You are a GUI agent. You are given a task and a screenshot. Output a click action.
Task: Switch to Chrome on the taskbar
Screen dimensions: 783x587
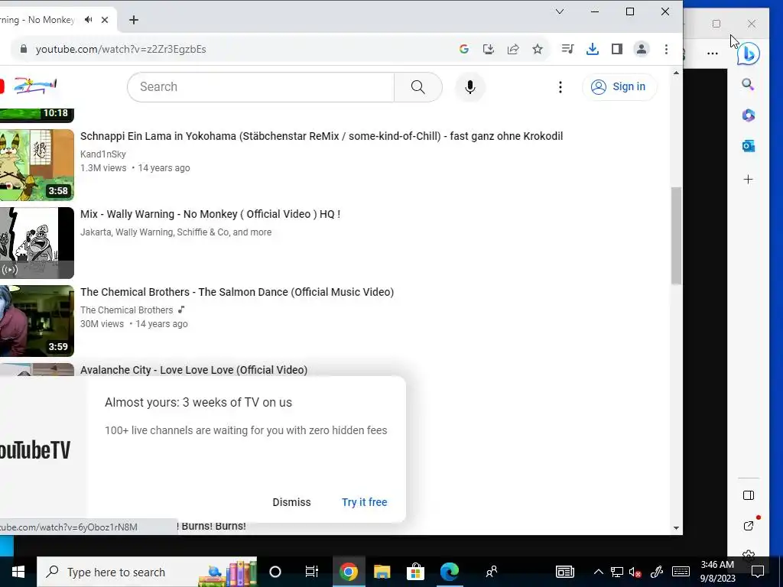[349, 572]
